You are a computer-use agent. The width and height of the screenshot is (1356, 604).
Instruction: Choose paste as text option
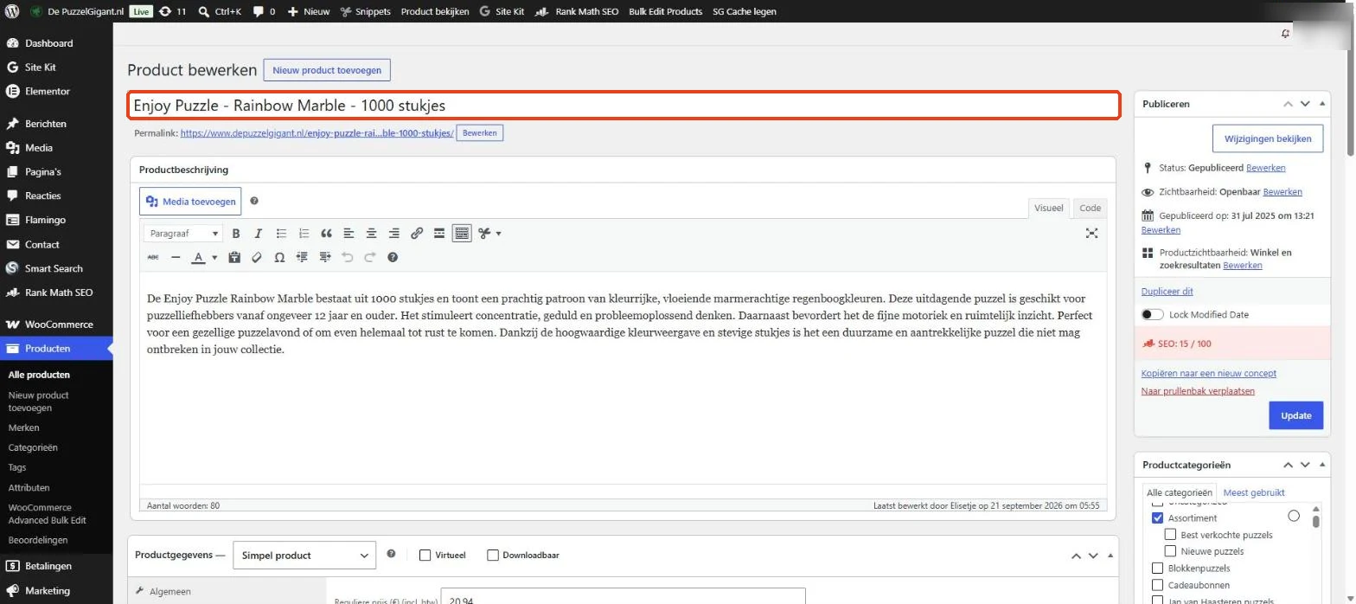[x=234, y=257]
